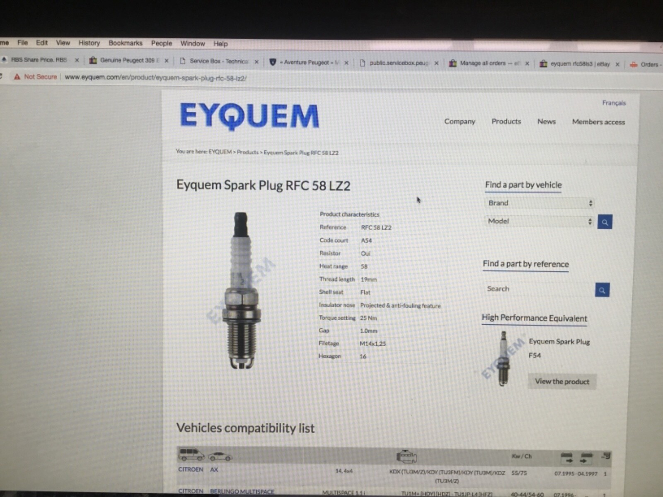The image size is (663, 497).
Task: Open the Model dropdown
Action: (540, 221)
